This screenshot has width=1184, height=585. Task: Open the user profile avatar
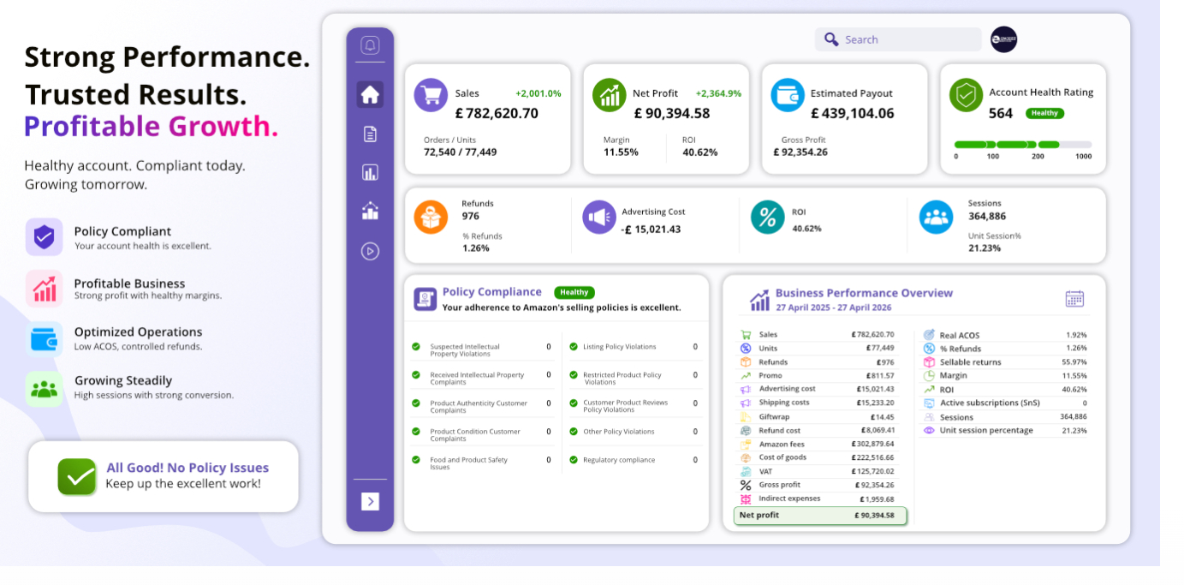click(x=1003, y=39)
